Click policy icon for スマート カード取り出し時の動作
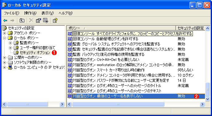Image resolution: width=212 pixels, height=116 pixels. [x=70, y=70]
